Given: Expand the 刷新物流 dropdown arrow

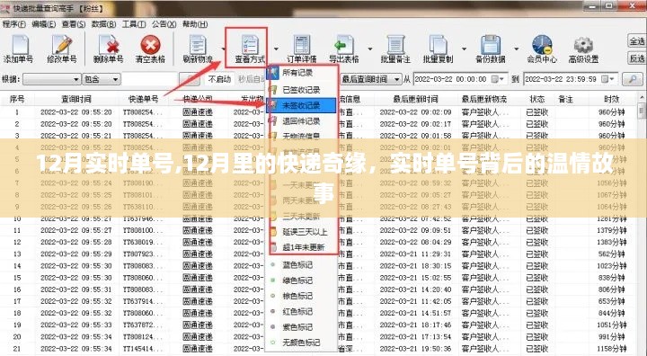Looking at the screenshot, I should click(223, 49).
